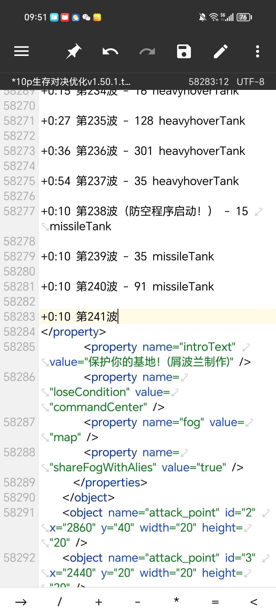The height and width of the screenshot is (616, 276).
Task: Open the three-dot overflow menu
Action: point(257,51)
